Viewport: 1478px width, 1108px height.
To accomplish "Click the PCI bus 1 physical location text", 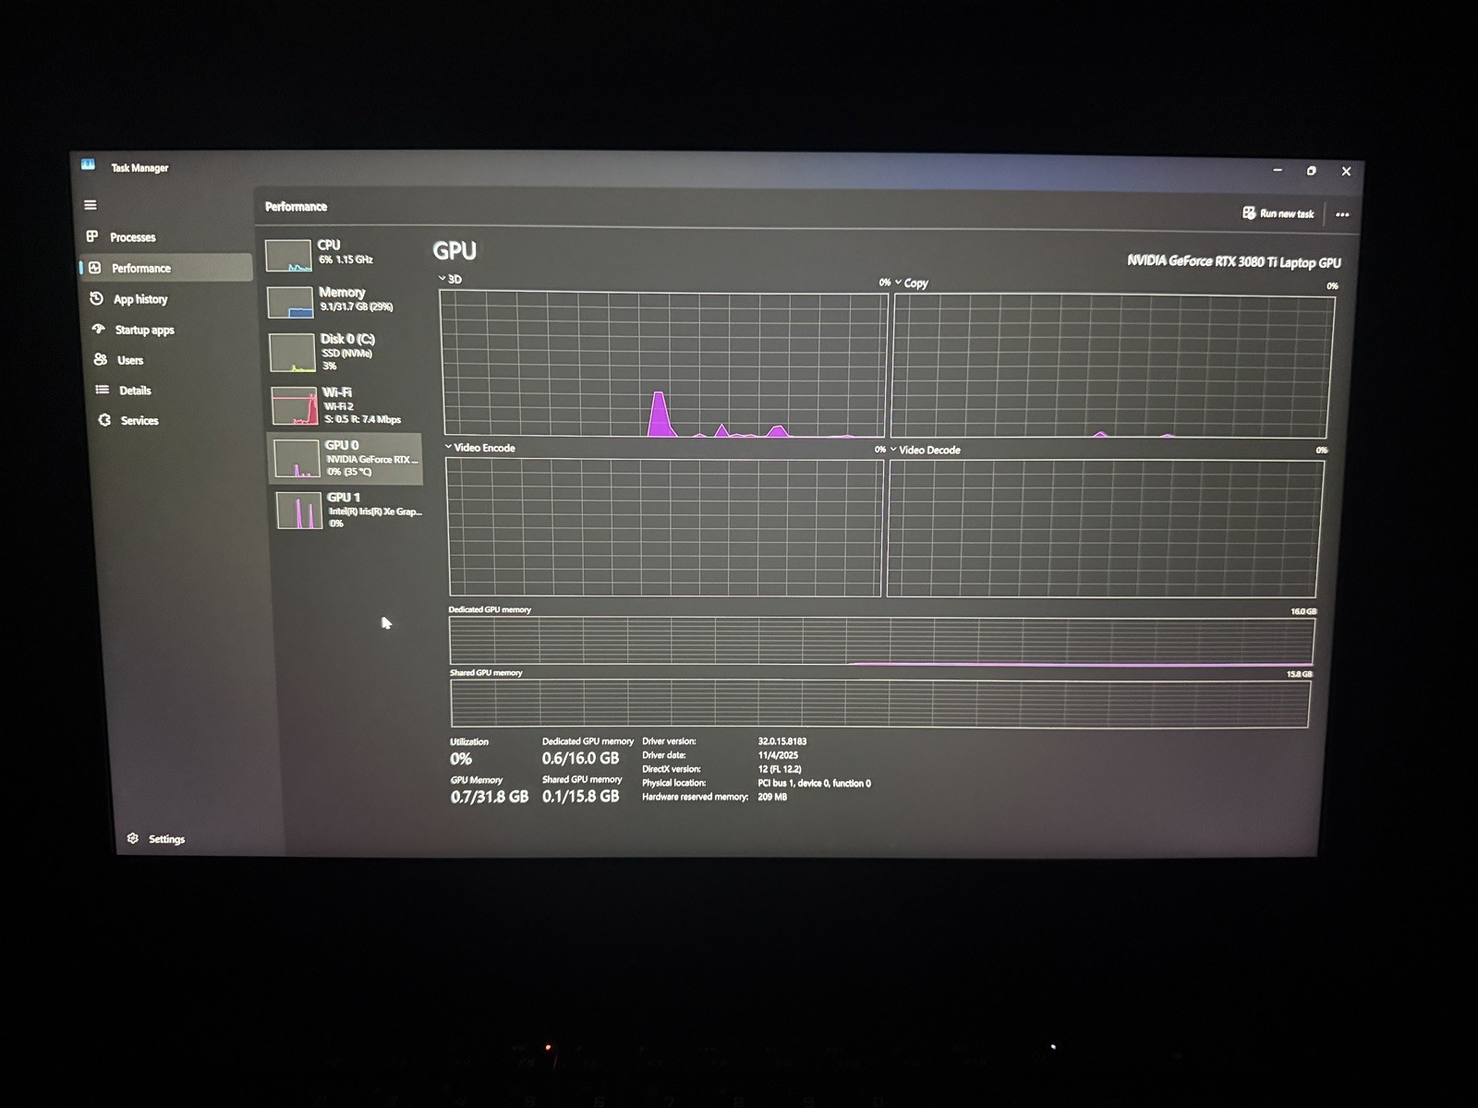I will [814, 783].
